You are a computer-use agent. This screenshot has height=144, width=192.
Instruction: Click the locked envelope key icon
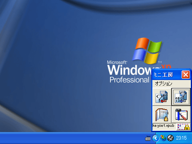[x=184, y=126]
